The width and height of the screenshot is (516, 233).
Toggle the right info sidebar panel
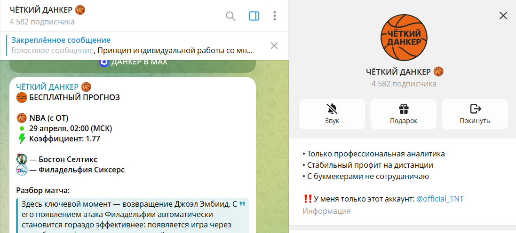pos(254,16)
